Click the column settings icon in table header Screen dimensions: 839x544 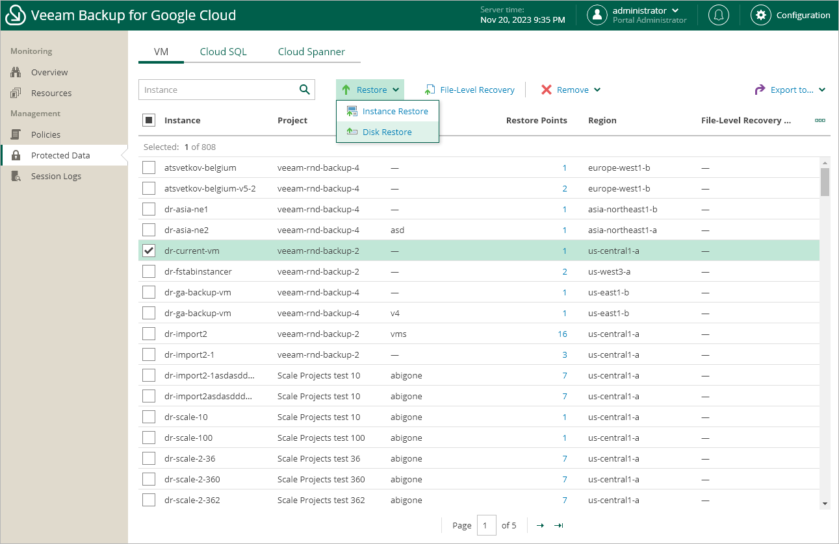(820, 120)
